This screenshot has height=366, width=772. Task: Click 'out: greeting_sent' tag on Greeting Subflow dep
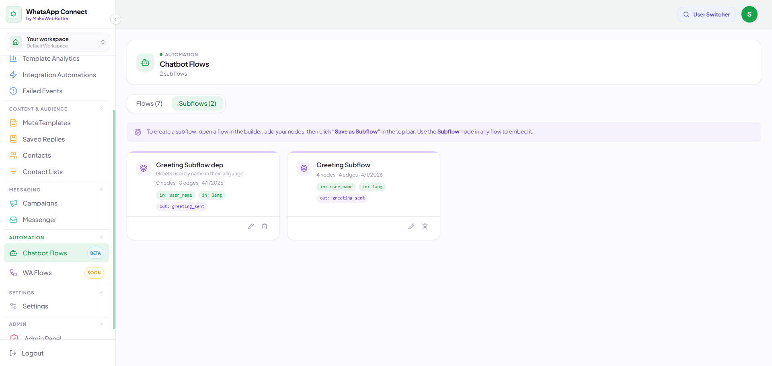click(x=182, y=207)
